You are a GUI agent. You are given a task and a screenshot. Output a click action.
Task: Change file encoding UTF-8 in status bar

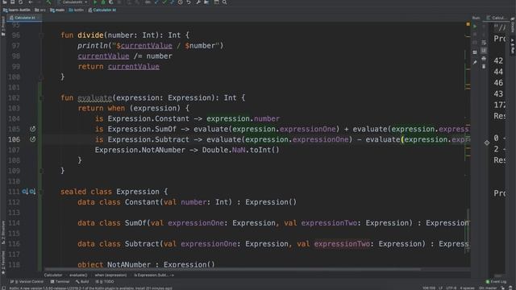(451, 288)
